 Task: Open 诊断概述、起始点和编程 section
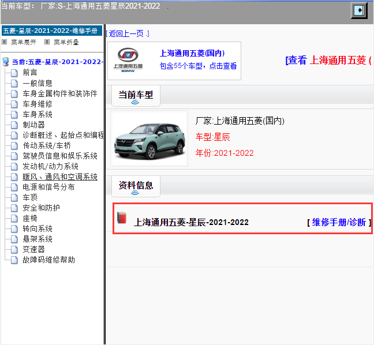tap(63, 135)
